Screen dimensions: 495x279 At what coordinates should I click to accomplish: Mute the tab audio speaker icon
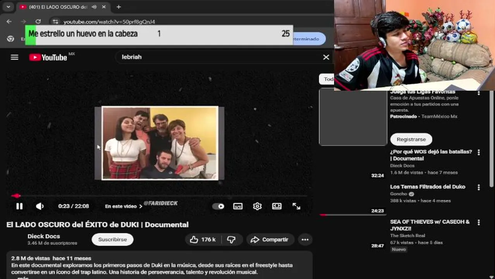pyautogui.click(x=94, y=7)
